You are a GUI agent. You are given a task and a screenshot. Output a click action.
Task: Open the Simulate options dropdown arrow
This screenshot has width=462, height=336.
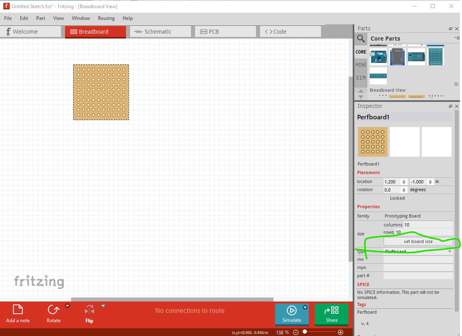(305, 308)
